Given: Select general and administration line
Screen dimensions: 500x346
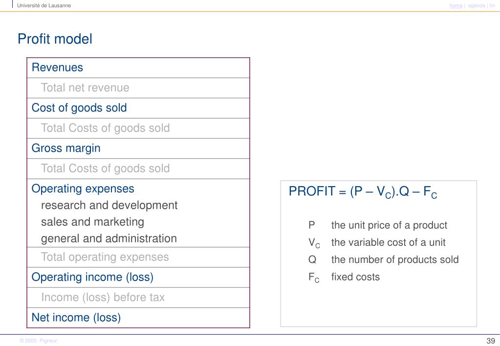Looking at the screenshot, I should (109, 238).
